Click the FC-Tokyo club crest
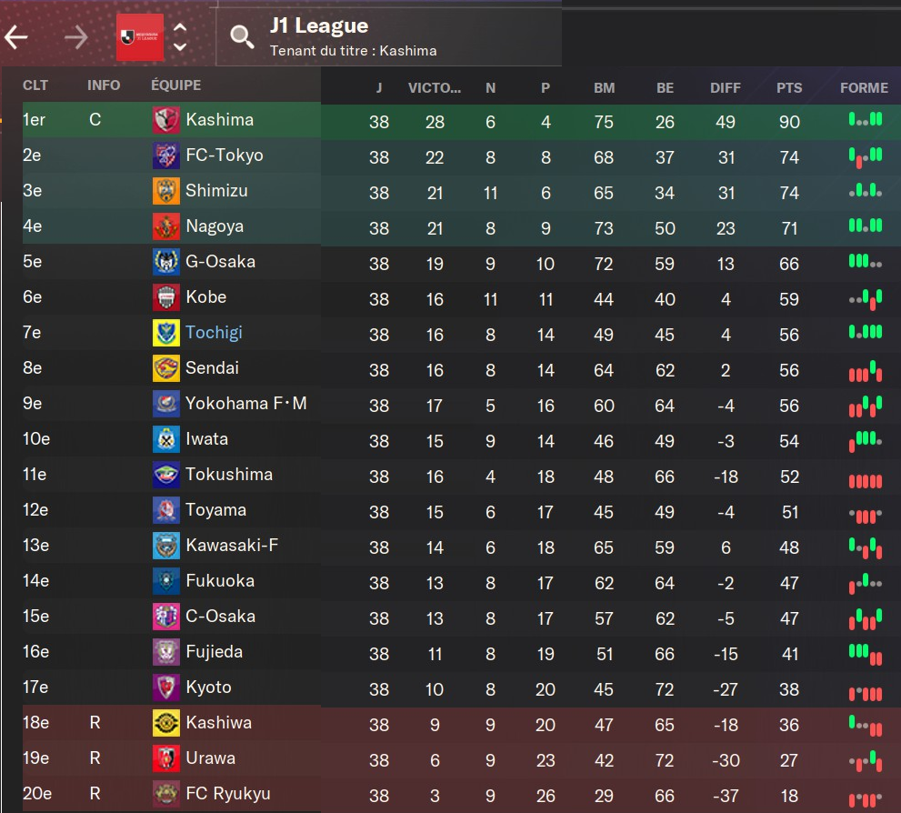 [166, 156]
